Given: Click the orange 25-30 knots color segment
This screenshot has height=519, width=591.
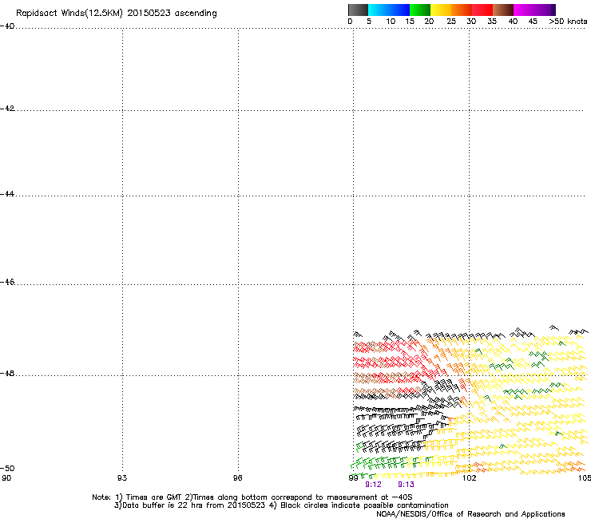Looking at the screenshot, I should coord(462,10).
